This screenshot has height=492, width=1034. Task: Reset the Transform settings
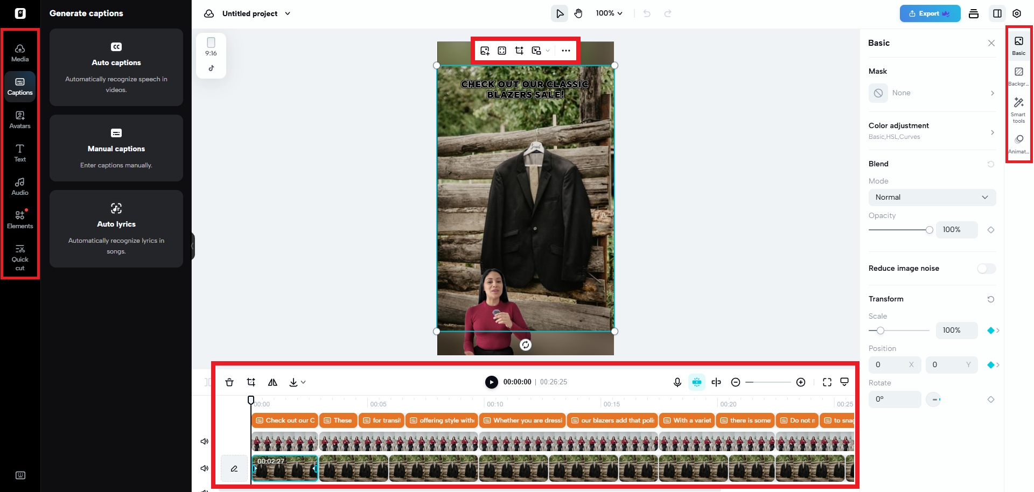pyautogui.click(x=991, y=299)
